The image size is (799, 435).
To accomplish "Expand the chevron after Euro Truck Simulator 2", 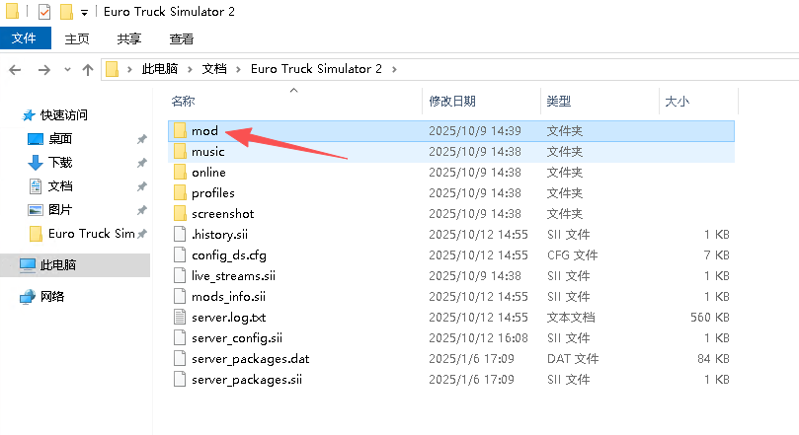I will point(393,69).
